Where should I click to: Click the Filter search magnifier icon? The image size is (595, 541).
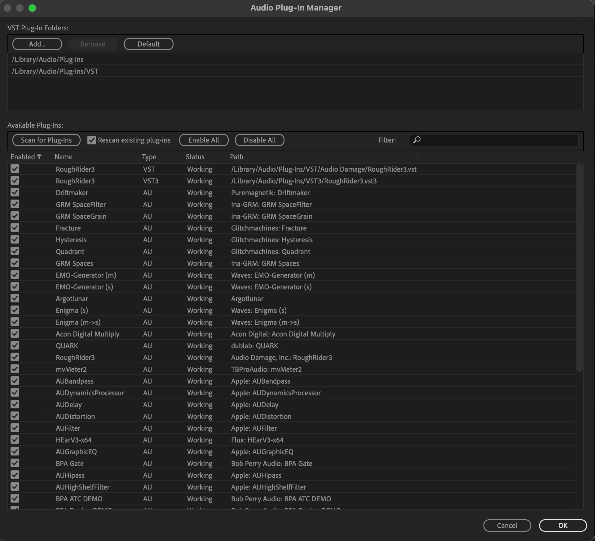pyautogui.click(x=417, y=140)
